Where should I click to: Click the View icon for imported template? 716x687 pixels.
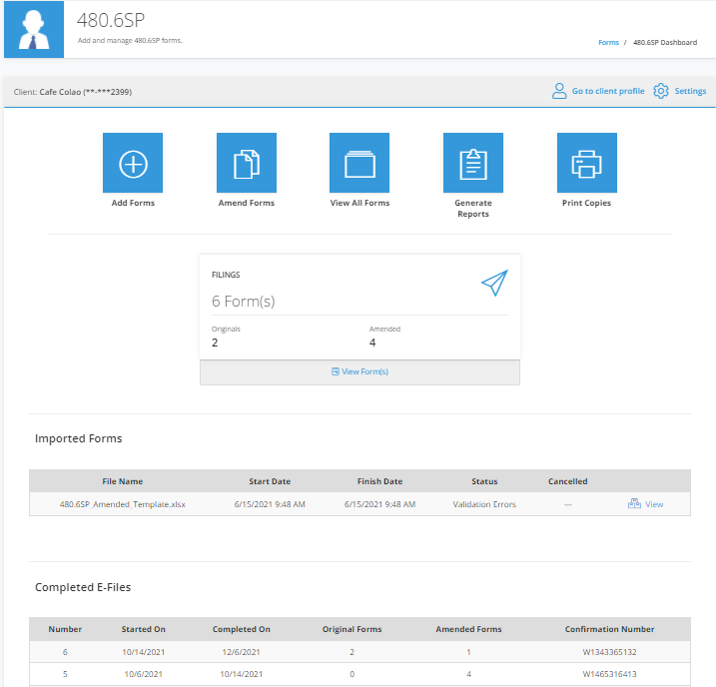[x=634, y=503]
